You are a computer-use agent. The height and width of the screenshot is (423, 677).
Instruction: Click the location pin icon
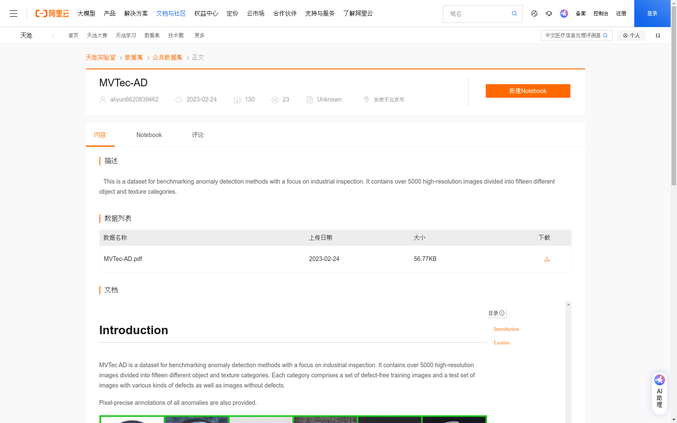(366, 100)
